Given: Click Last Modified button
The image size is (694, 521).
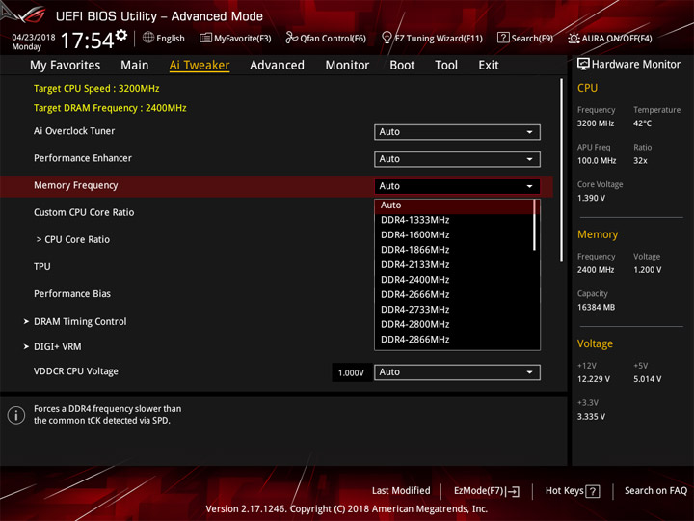Looking at the screenshot, I should point(401,491).
